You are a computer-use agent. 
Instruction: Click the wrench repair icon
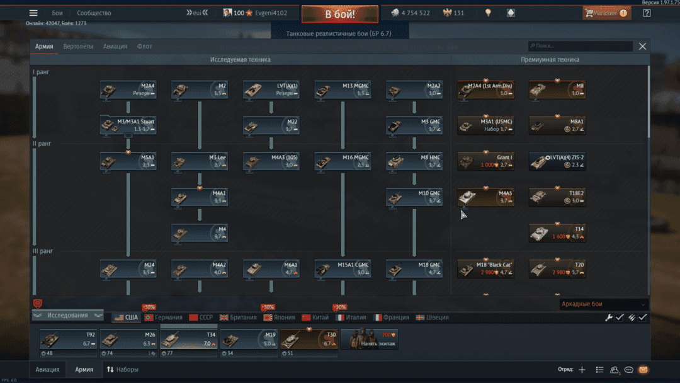coord(609,317)
